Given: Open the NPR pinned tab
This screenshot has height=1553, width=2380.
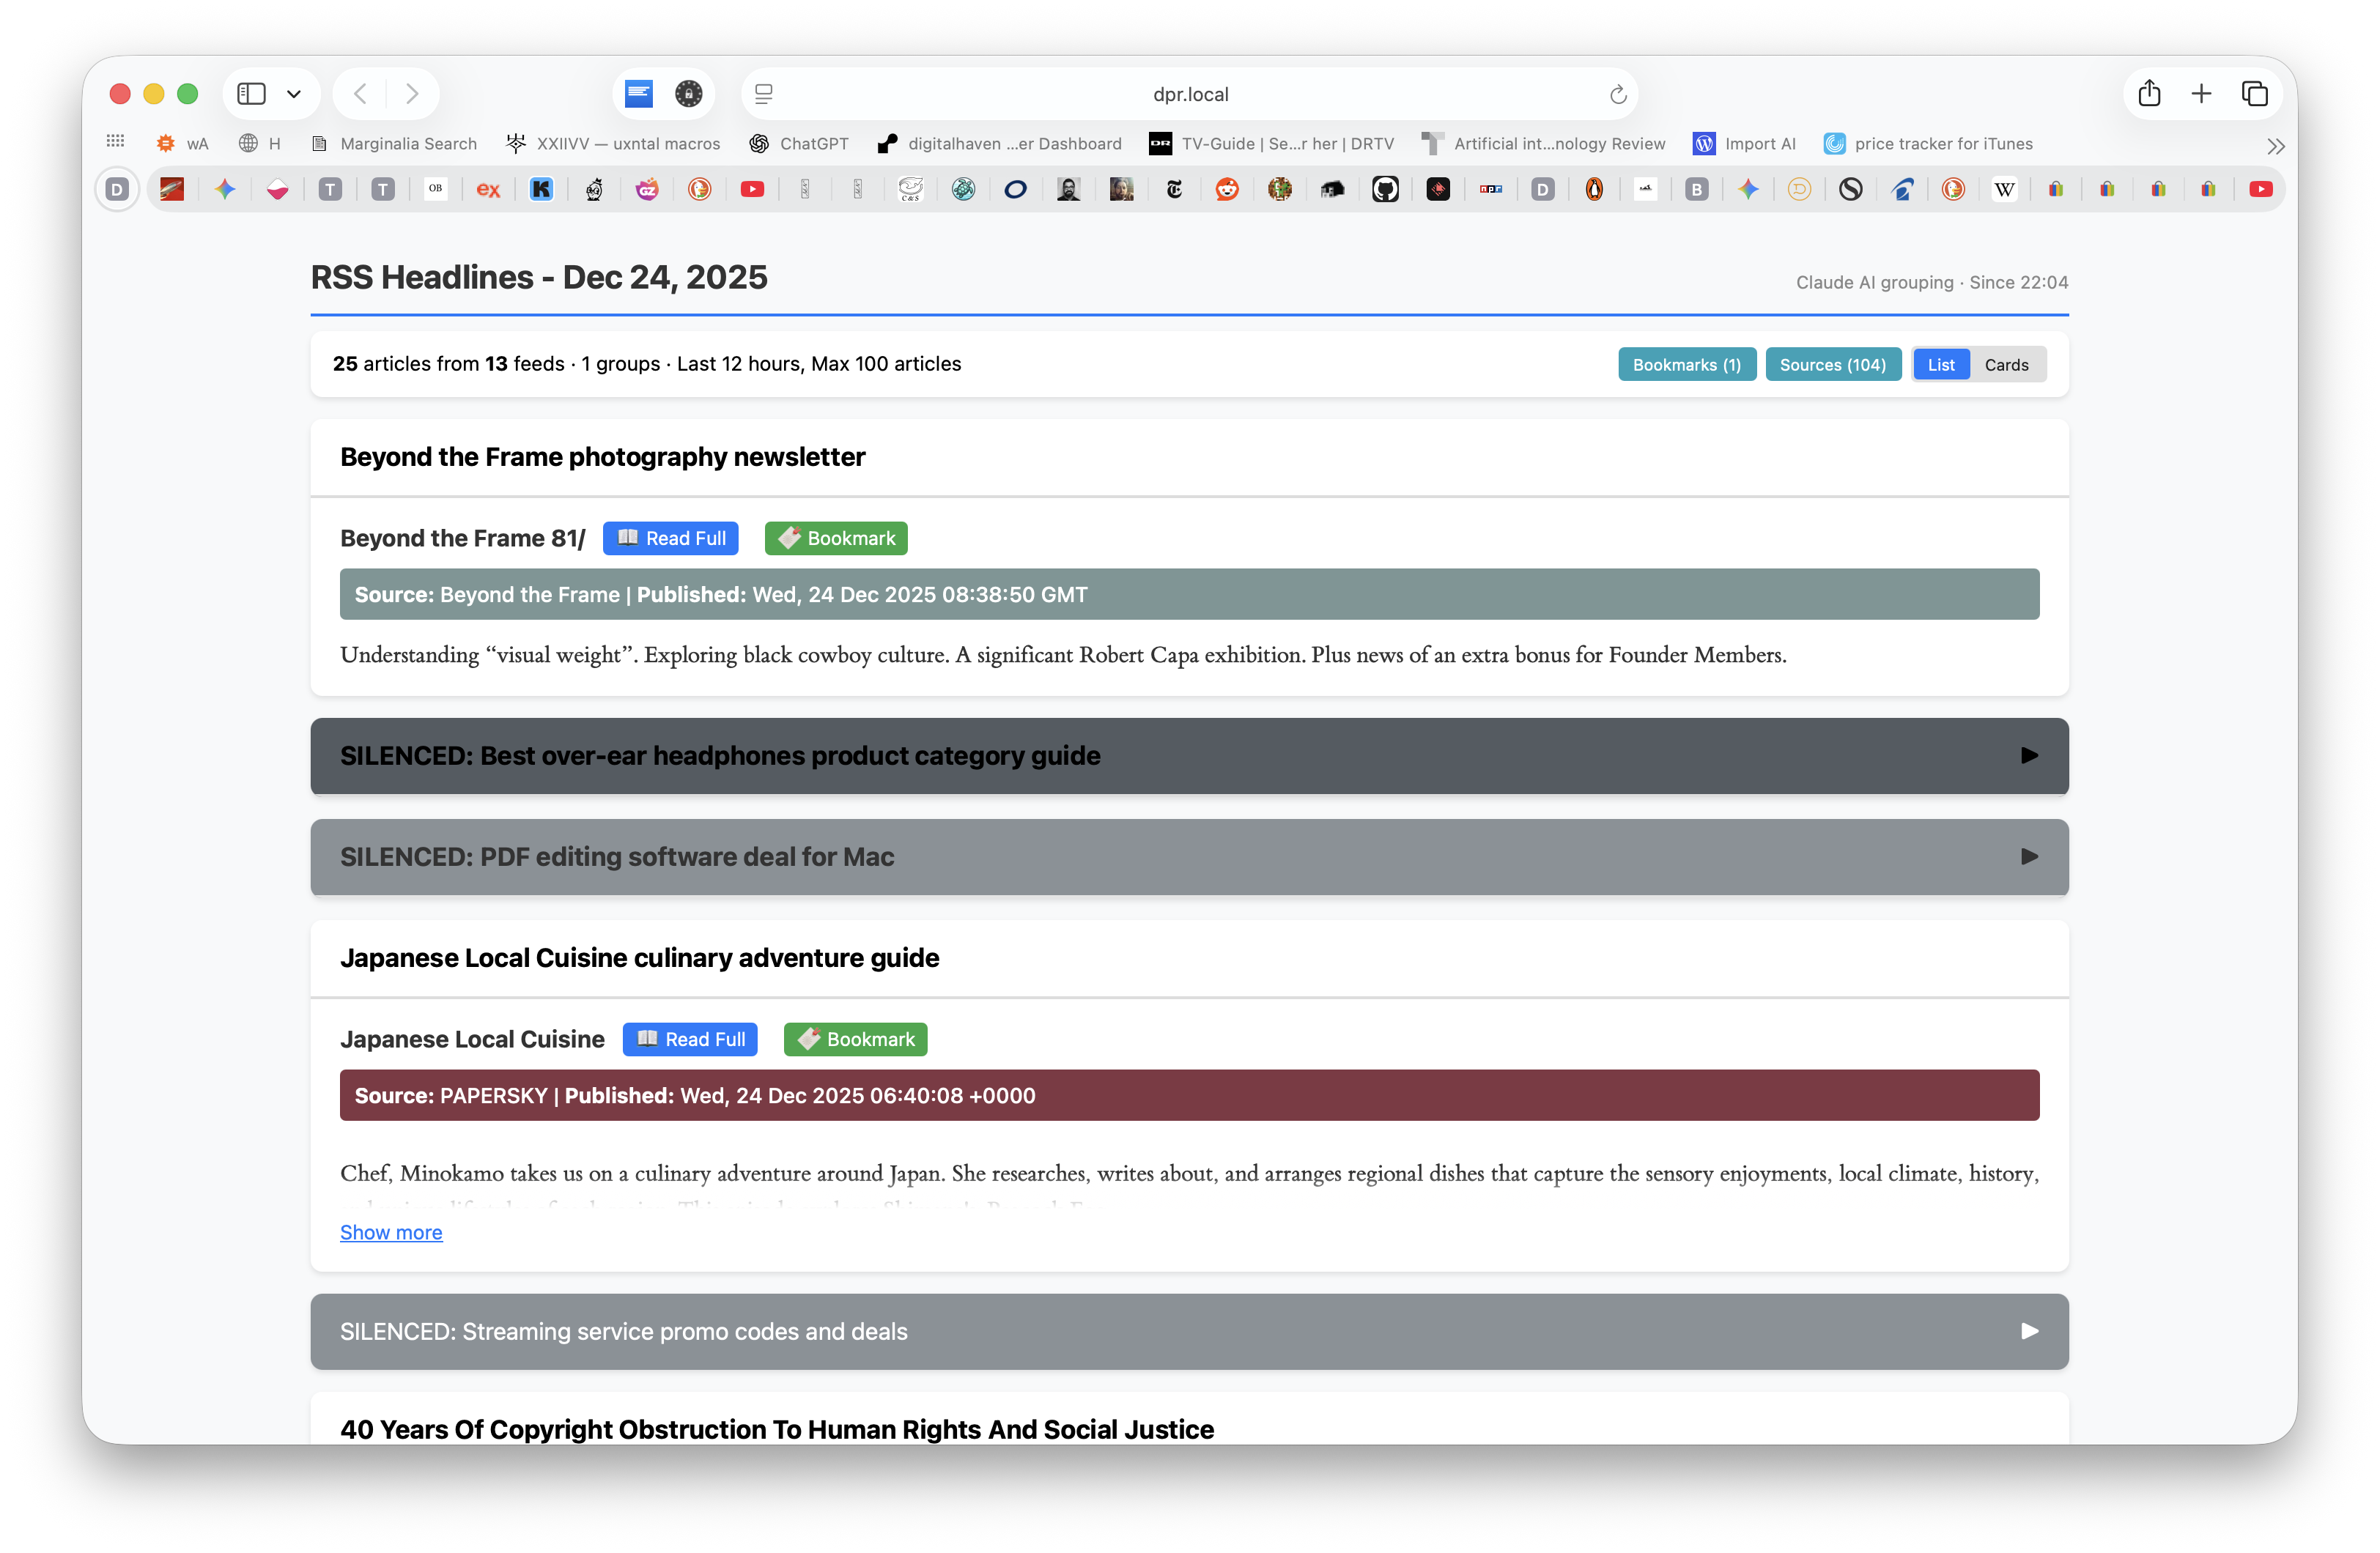Looking at the screenshot, I should [x=1490, y=189].
